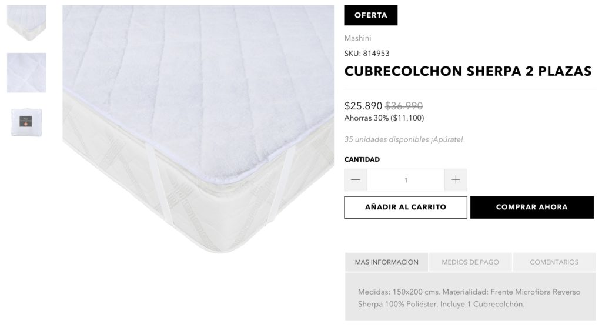This screenshot has width=602, height=327.
Task: Click the Mashini brand link
Action: click(357, 38)
